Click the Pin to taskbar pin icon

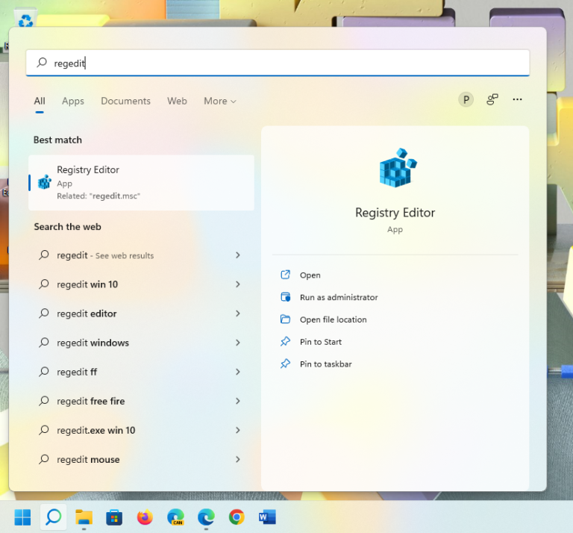(286, 364)
